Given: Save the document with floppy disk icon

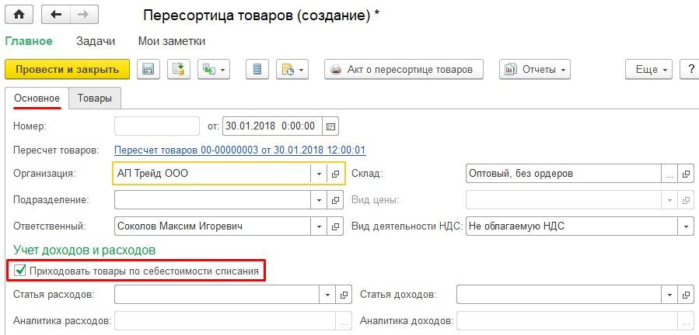Looking at the screenshot, I should [x=149, y=69].
